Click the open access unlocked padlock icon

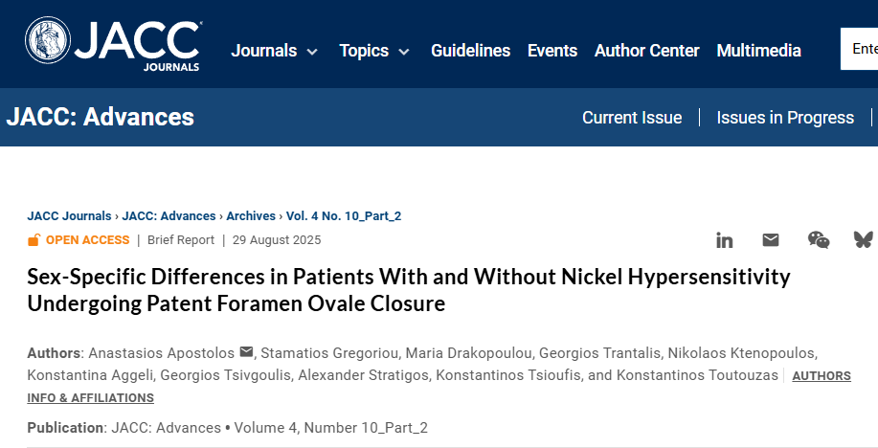point(34,240)
